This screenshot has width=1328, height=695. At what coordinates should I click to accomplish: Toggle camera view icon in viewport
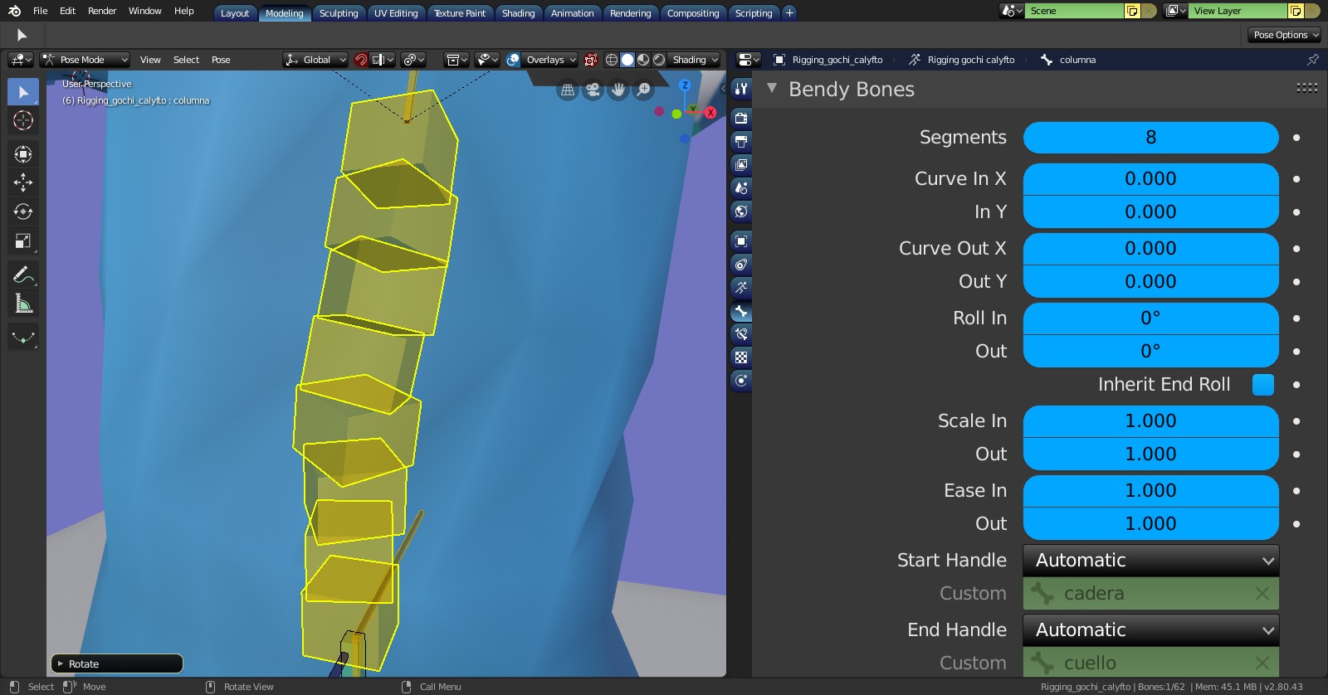593,90
